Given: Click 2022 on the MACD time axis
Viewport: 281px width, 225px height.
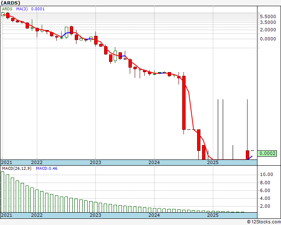Looking at the screenshot, I should tap(37, 215).
